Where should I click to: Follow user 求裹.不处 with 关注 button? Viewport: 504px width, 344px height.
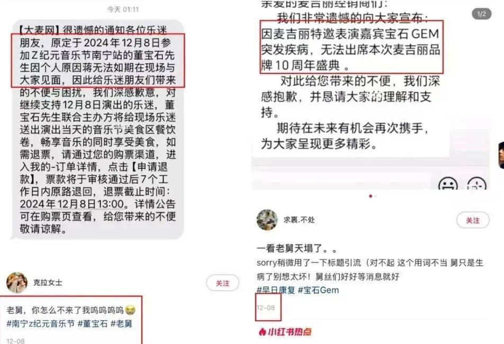coord(473,220)
